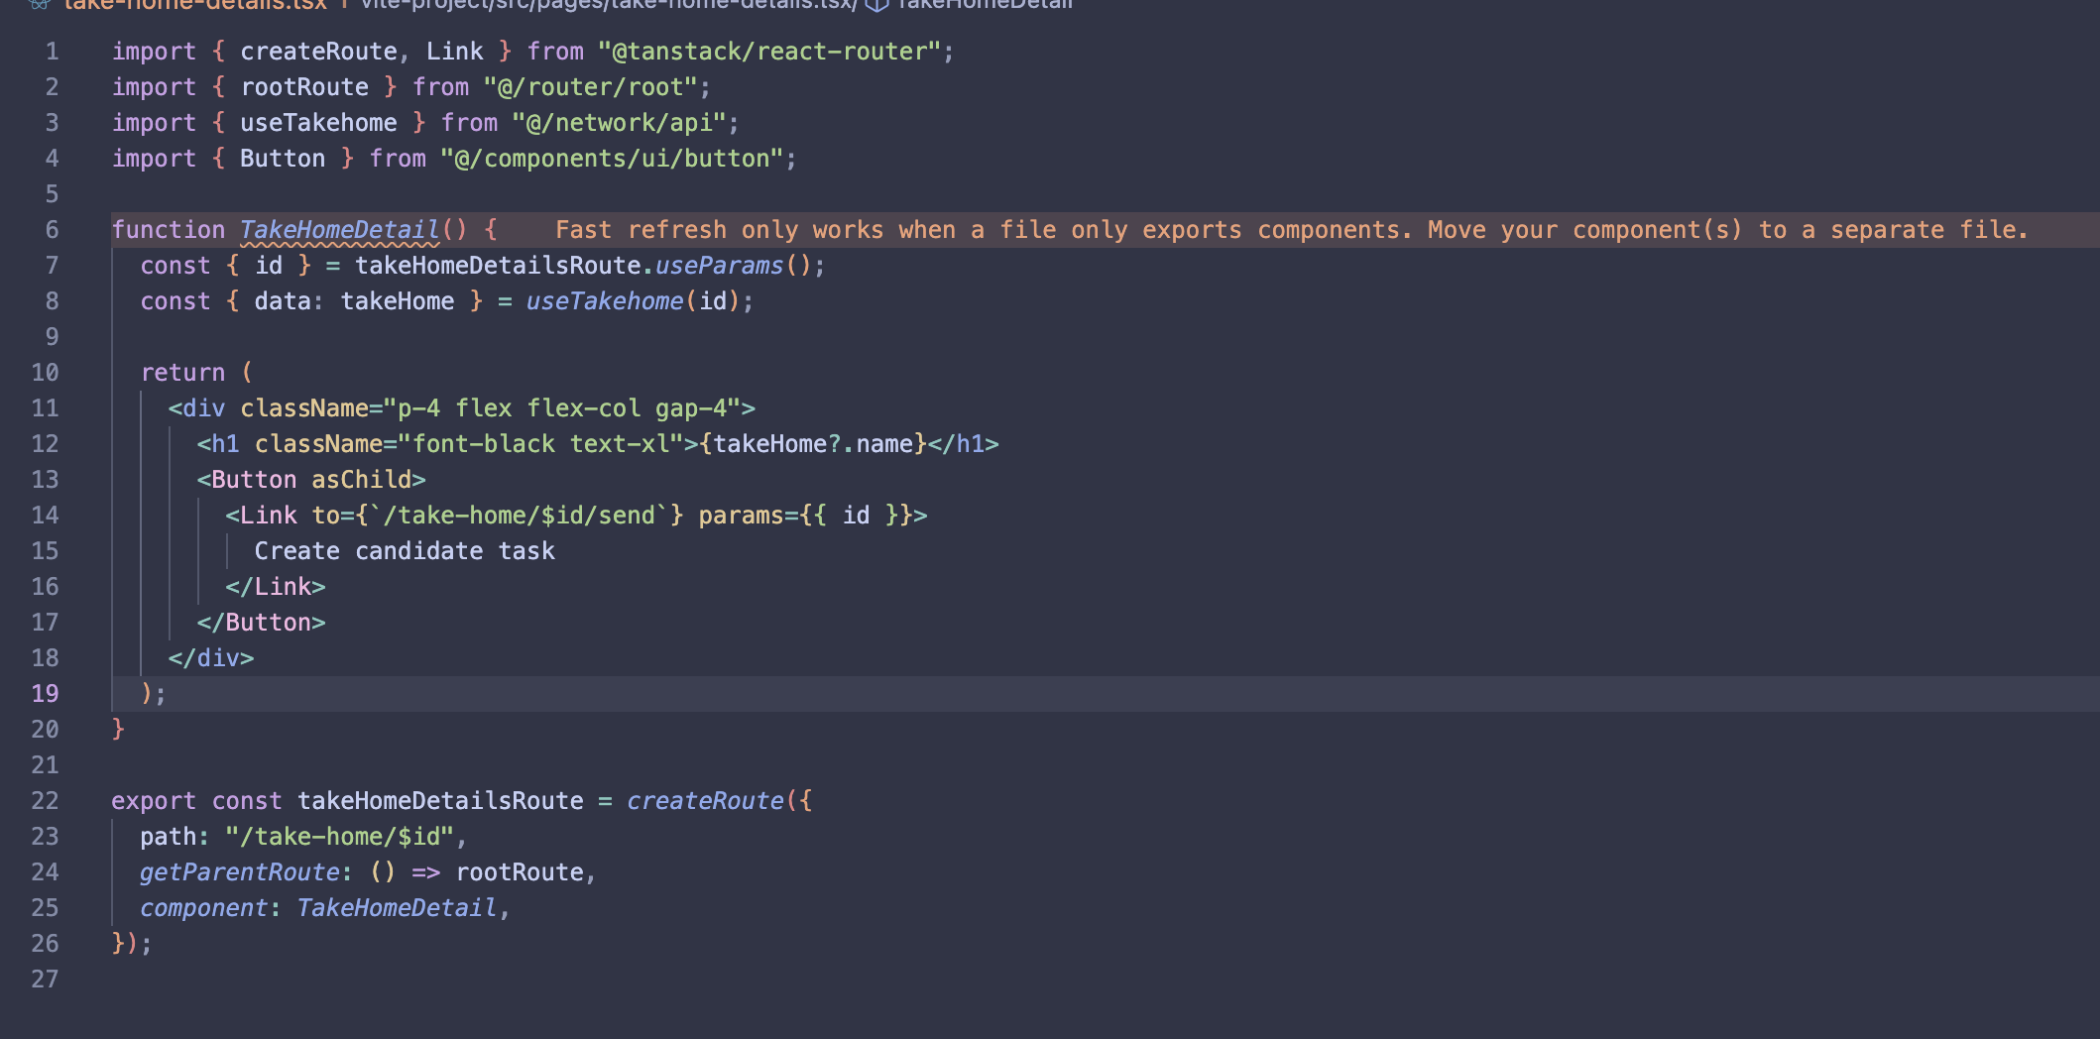Click the "@/router/root" import path
This screenshot has width=2100, height=1039.
click(591, 87)
